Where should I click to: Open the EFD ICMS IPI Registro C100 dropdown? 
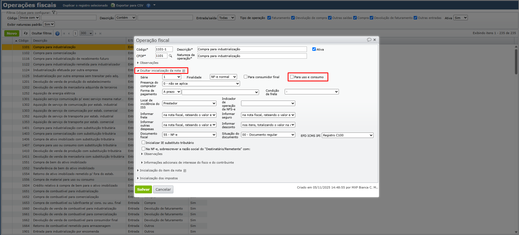coord(347,135)
